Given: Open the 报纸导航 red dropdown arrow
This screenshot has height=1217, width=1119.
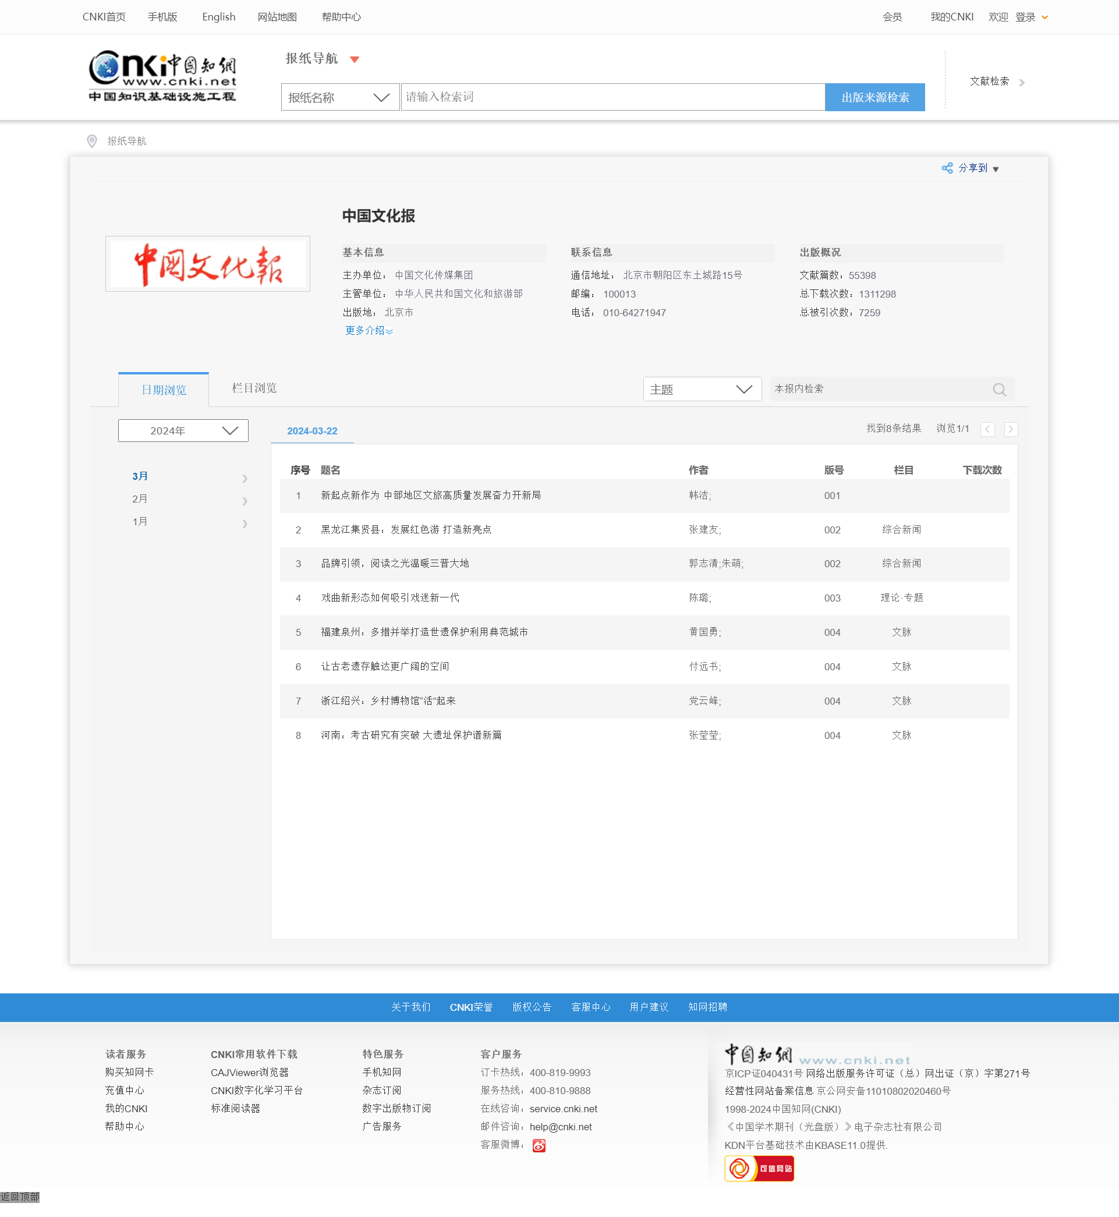Looking at the screenshot, I should click(x=355, y=59).
